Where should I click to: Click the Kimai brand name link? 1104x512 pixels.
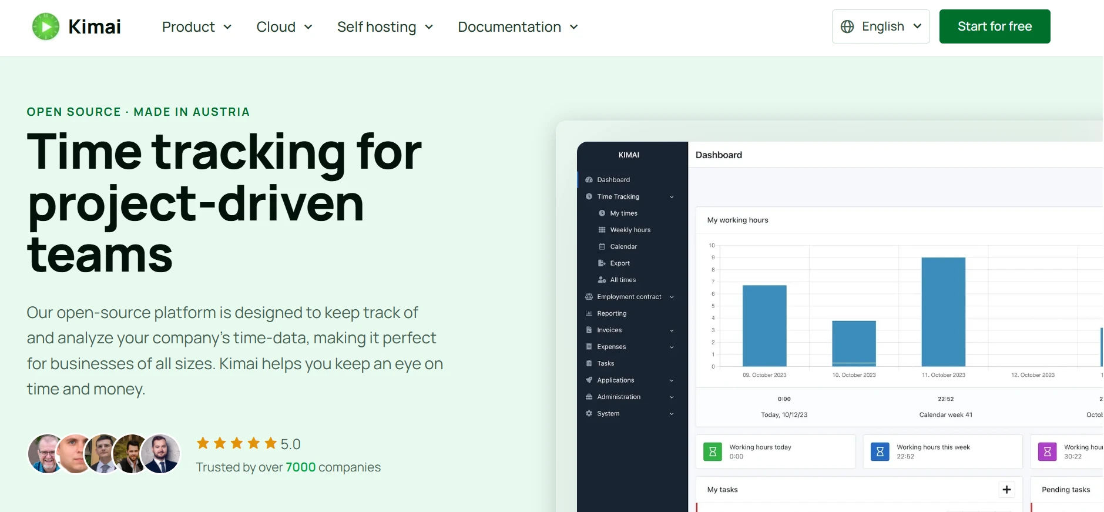click(x=95, y=26)
